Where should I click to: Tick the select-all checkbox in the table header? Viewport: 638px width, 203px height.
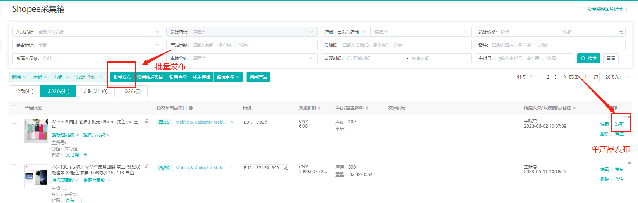point(15,108)
